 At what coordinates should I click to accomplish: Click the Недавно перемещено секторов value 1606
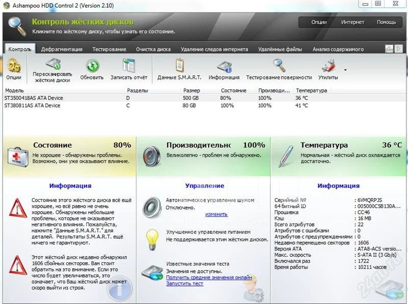click(x=363, y=243)
